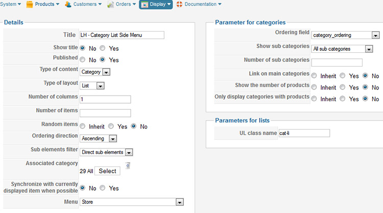Click the Documentation lifebuoy icon
This screenshot has width=383, height=213.
[x=179, y=4]
